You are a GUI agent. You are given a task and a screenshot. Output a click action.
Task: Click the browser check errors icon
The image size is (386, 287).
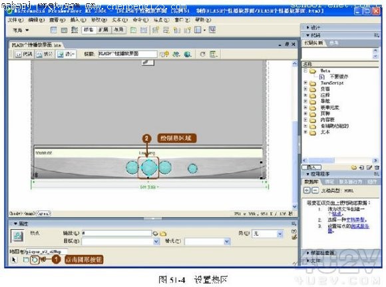(x=164, y=54)
